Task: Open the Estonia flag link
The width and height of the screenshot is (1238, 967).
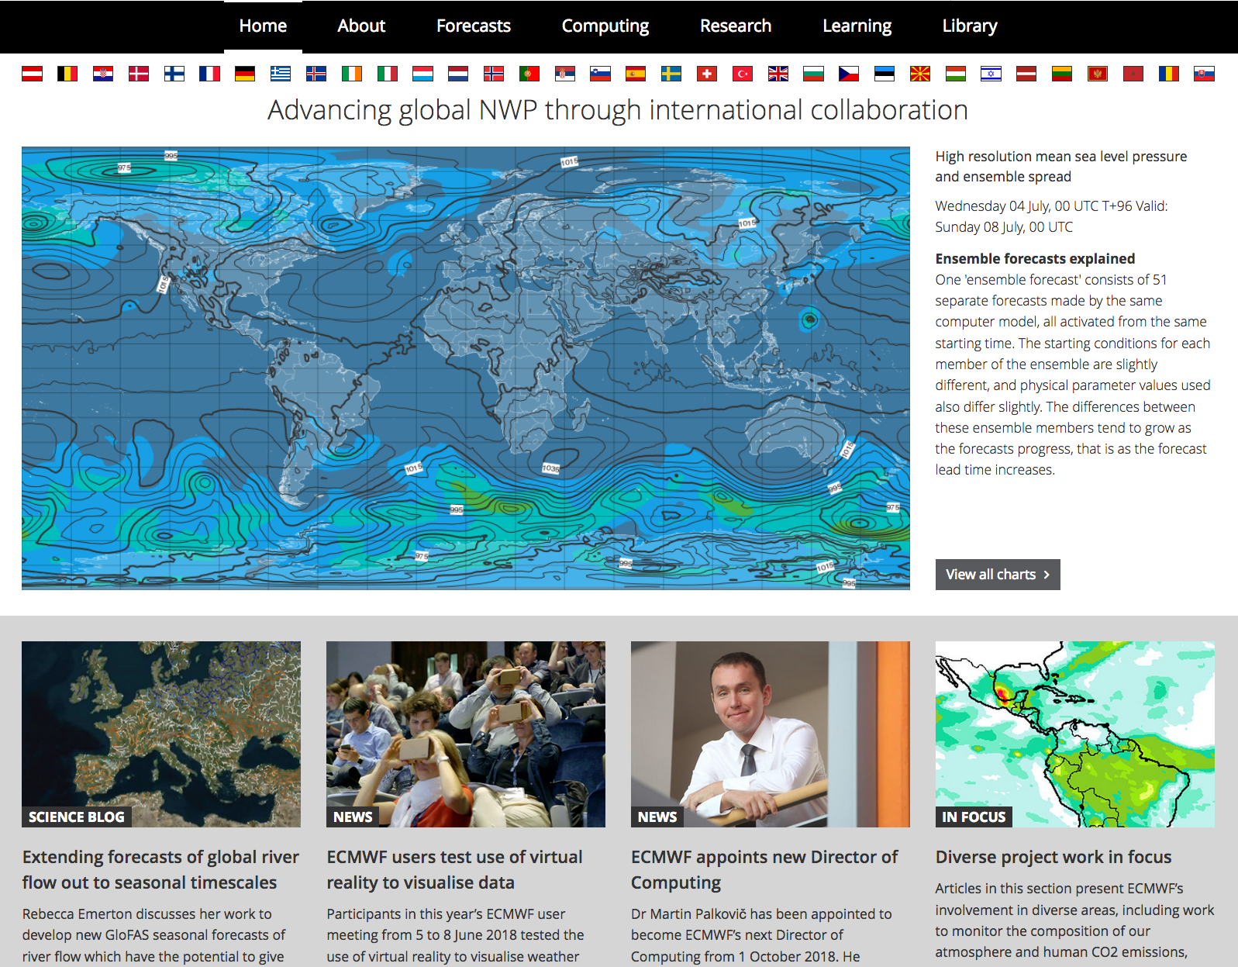Action: [x=885, y=74]
